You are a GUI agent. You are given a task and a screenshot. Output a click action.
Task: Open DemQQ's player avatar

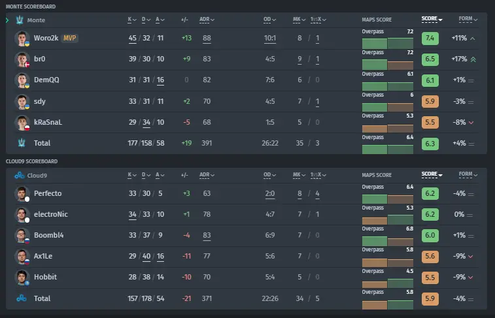coord(22,80)
